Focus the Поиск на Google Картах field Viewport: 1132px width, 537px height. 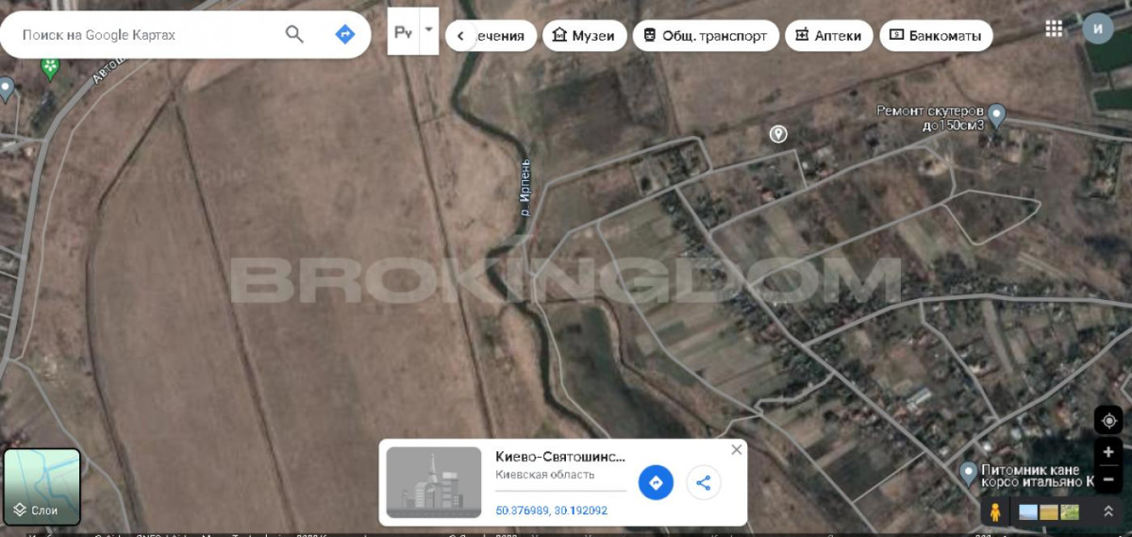click(x=141, y=35)
